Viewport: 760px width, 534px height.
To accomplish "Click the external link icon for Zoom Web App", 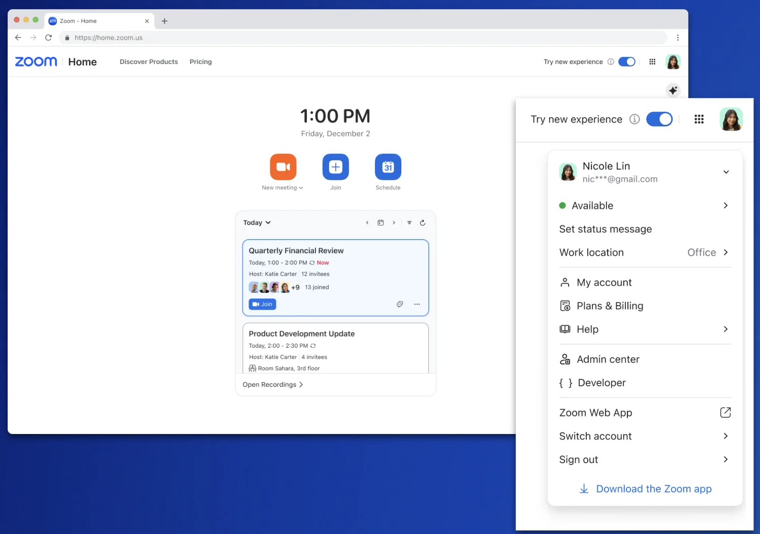I will (x=725, y=413).
